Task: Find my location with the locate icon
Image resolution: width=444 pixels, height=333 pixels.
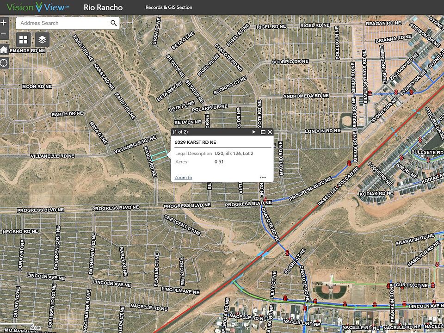Action: pos(4,62)
